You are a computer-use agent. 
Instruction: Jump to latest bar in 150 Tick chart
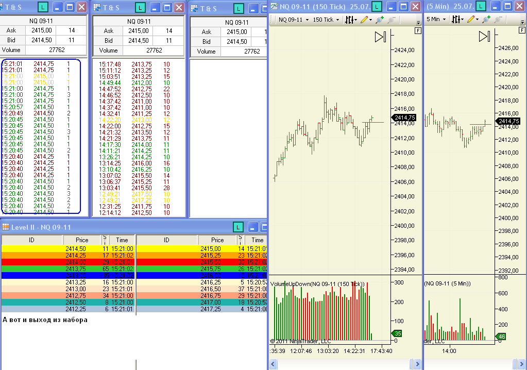click(381, 37)
